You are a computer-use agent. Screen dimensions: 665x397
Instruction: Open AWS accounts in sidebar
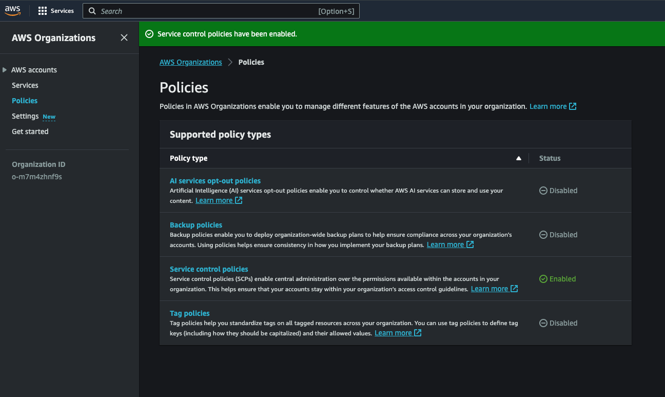tap(34, 70)
